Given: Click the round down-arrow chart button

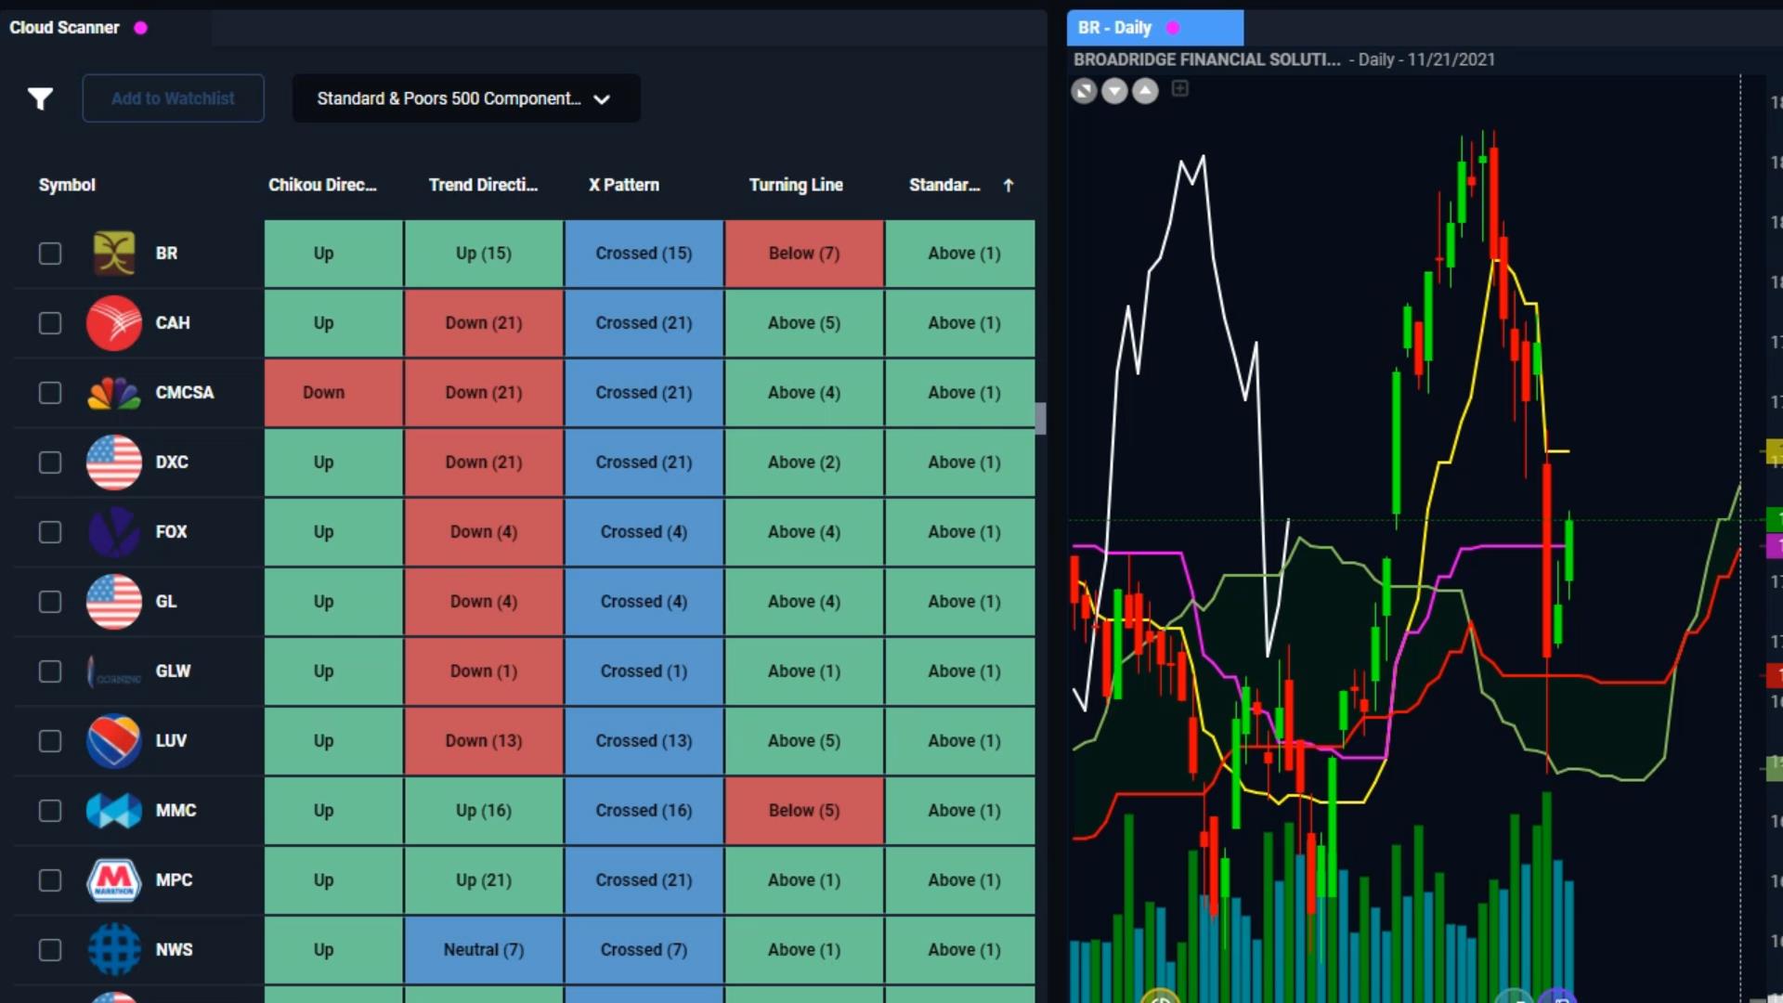Looking at the screenshot, I should click(x=1114, y=91).
